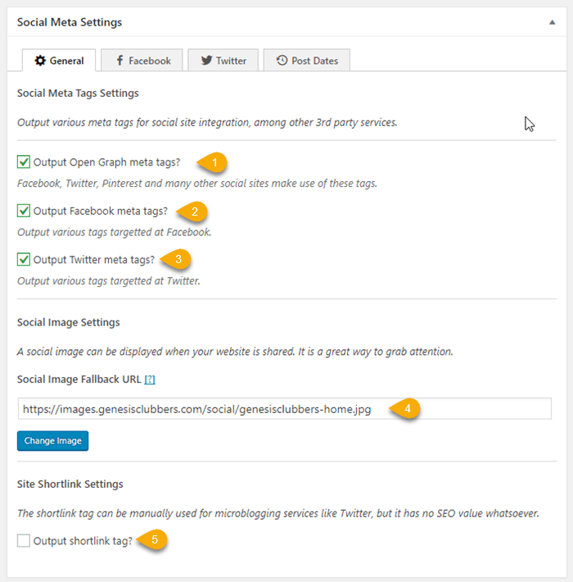Viewport: 573px width, 582px height.
Task: Click orange callout marker number 5
Action: coord(156,541)
